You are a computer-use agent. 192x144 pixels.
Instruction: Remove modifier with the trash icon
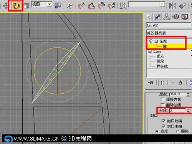coord(180,83)
